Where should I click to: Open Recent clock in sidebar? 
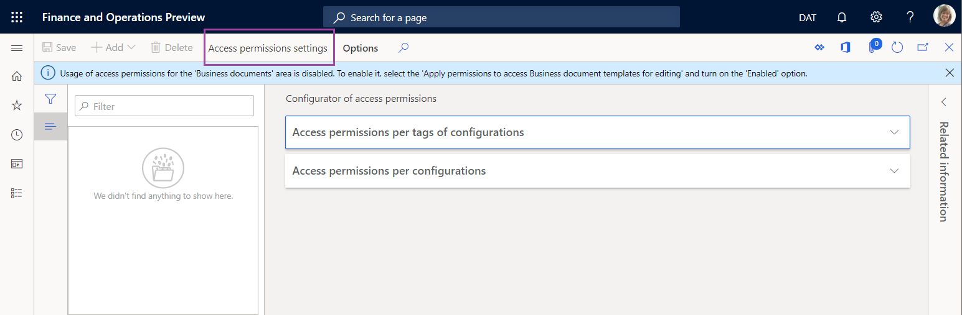pyautogui.click(x=17, y=135)
